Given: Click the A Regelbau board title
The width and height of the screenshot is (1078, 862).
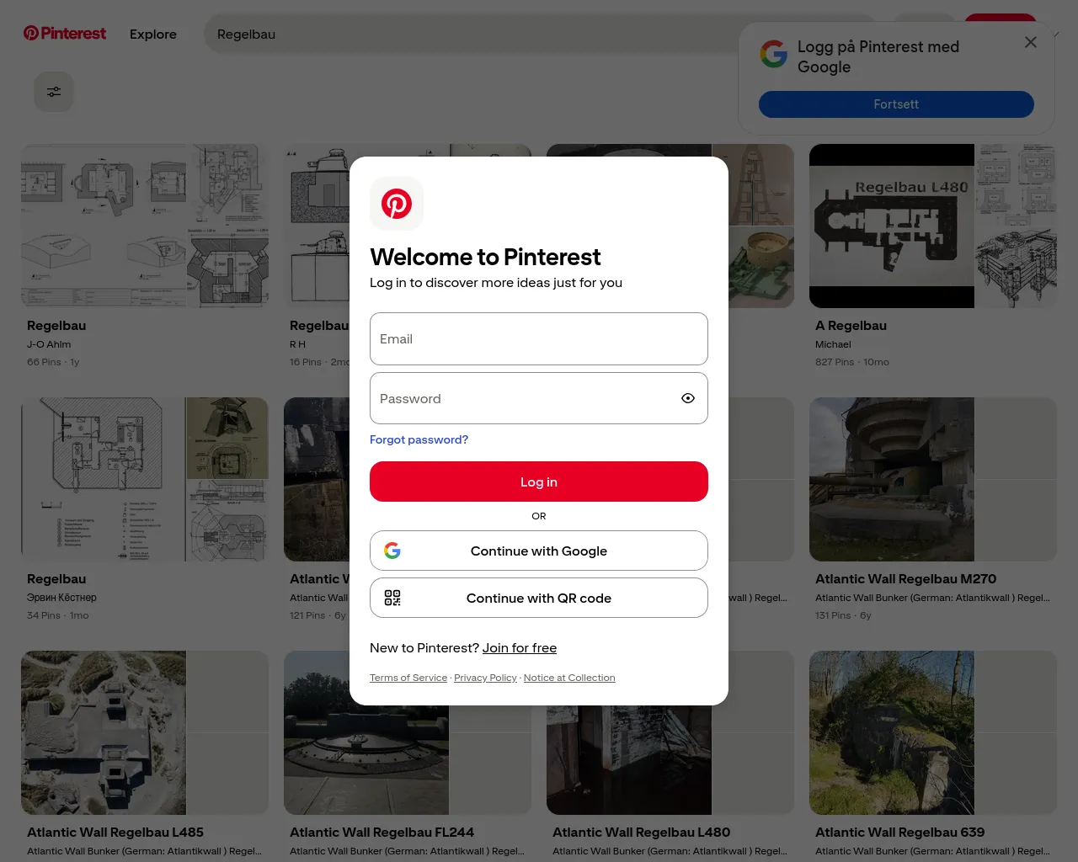Looking at the screenshot, I should (x=851, y=326).
